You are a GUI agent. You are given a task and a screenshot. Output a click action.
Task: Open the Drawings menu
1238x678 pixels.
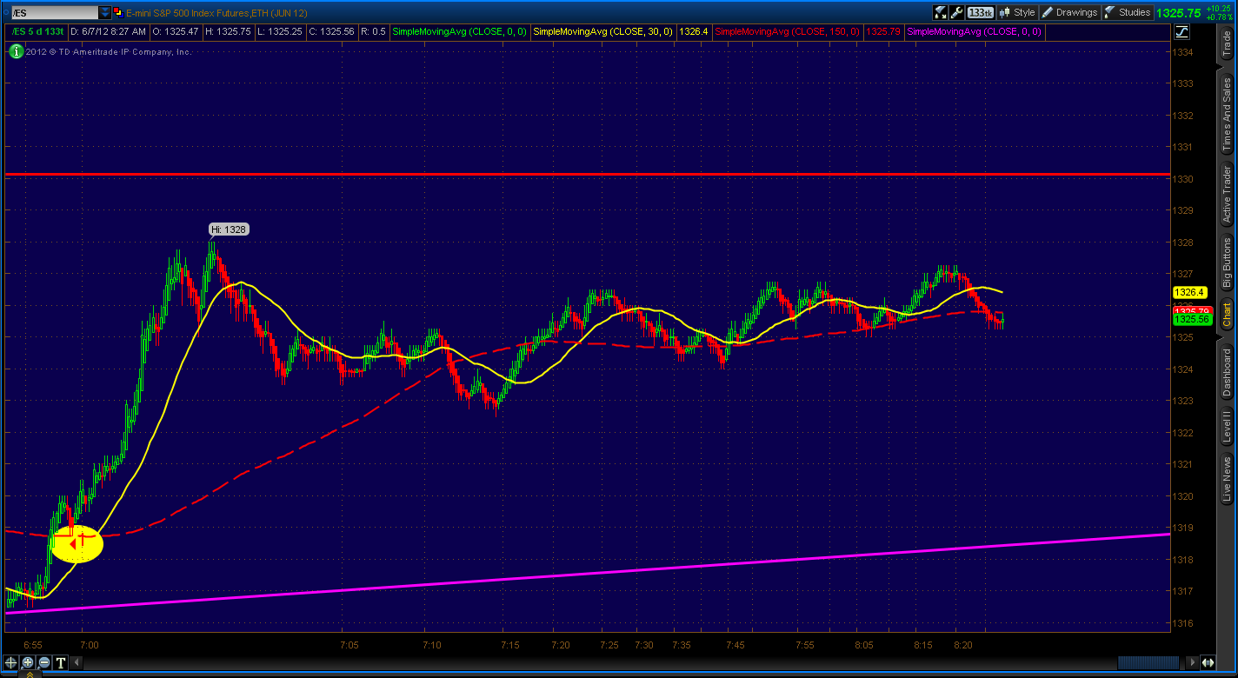pos(1069,12)
